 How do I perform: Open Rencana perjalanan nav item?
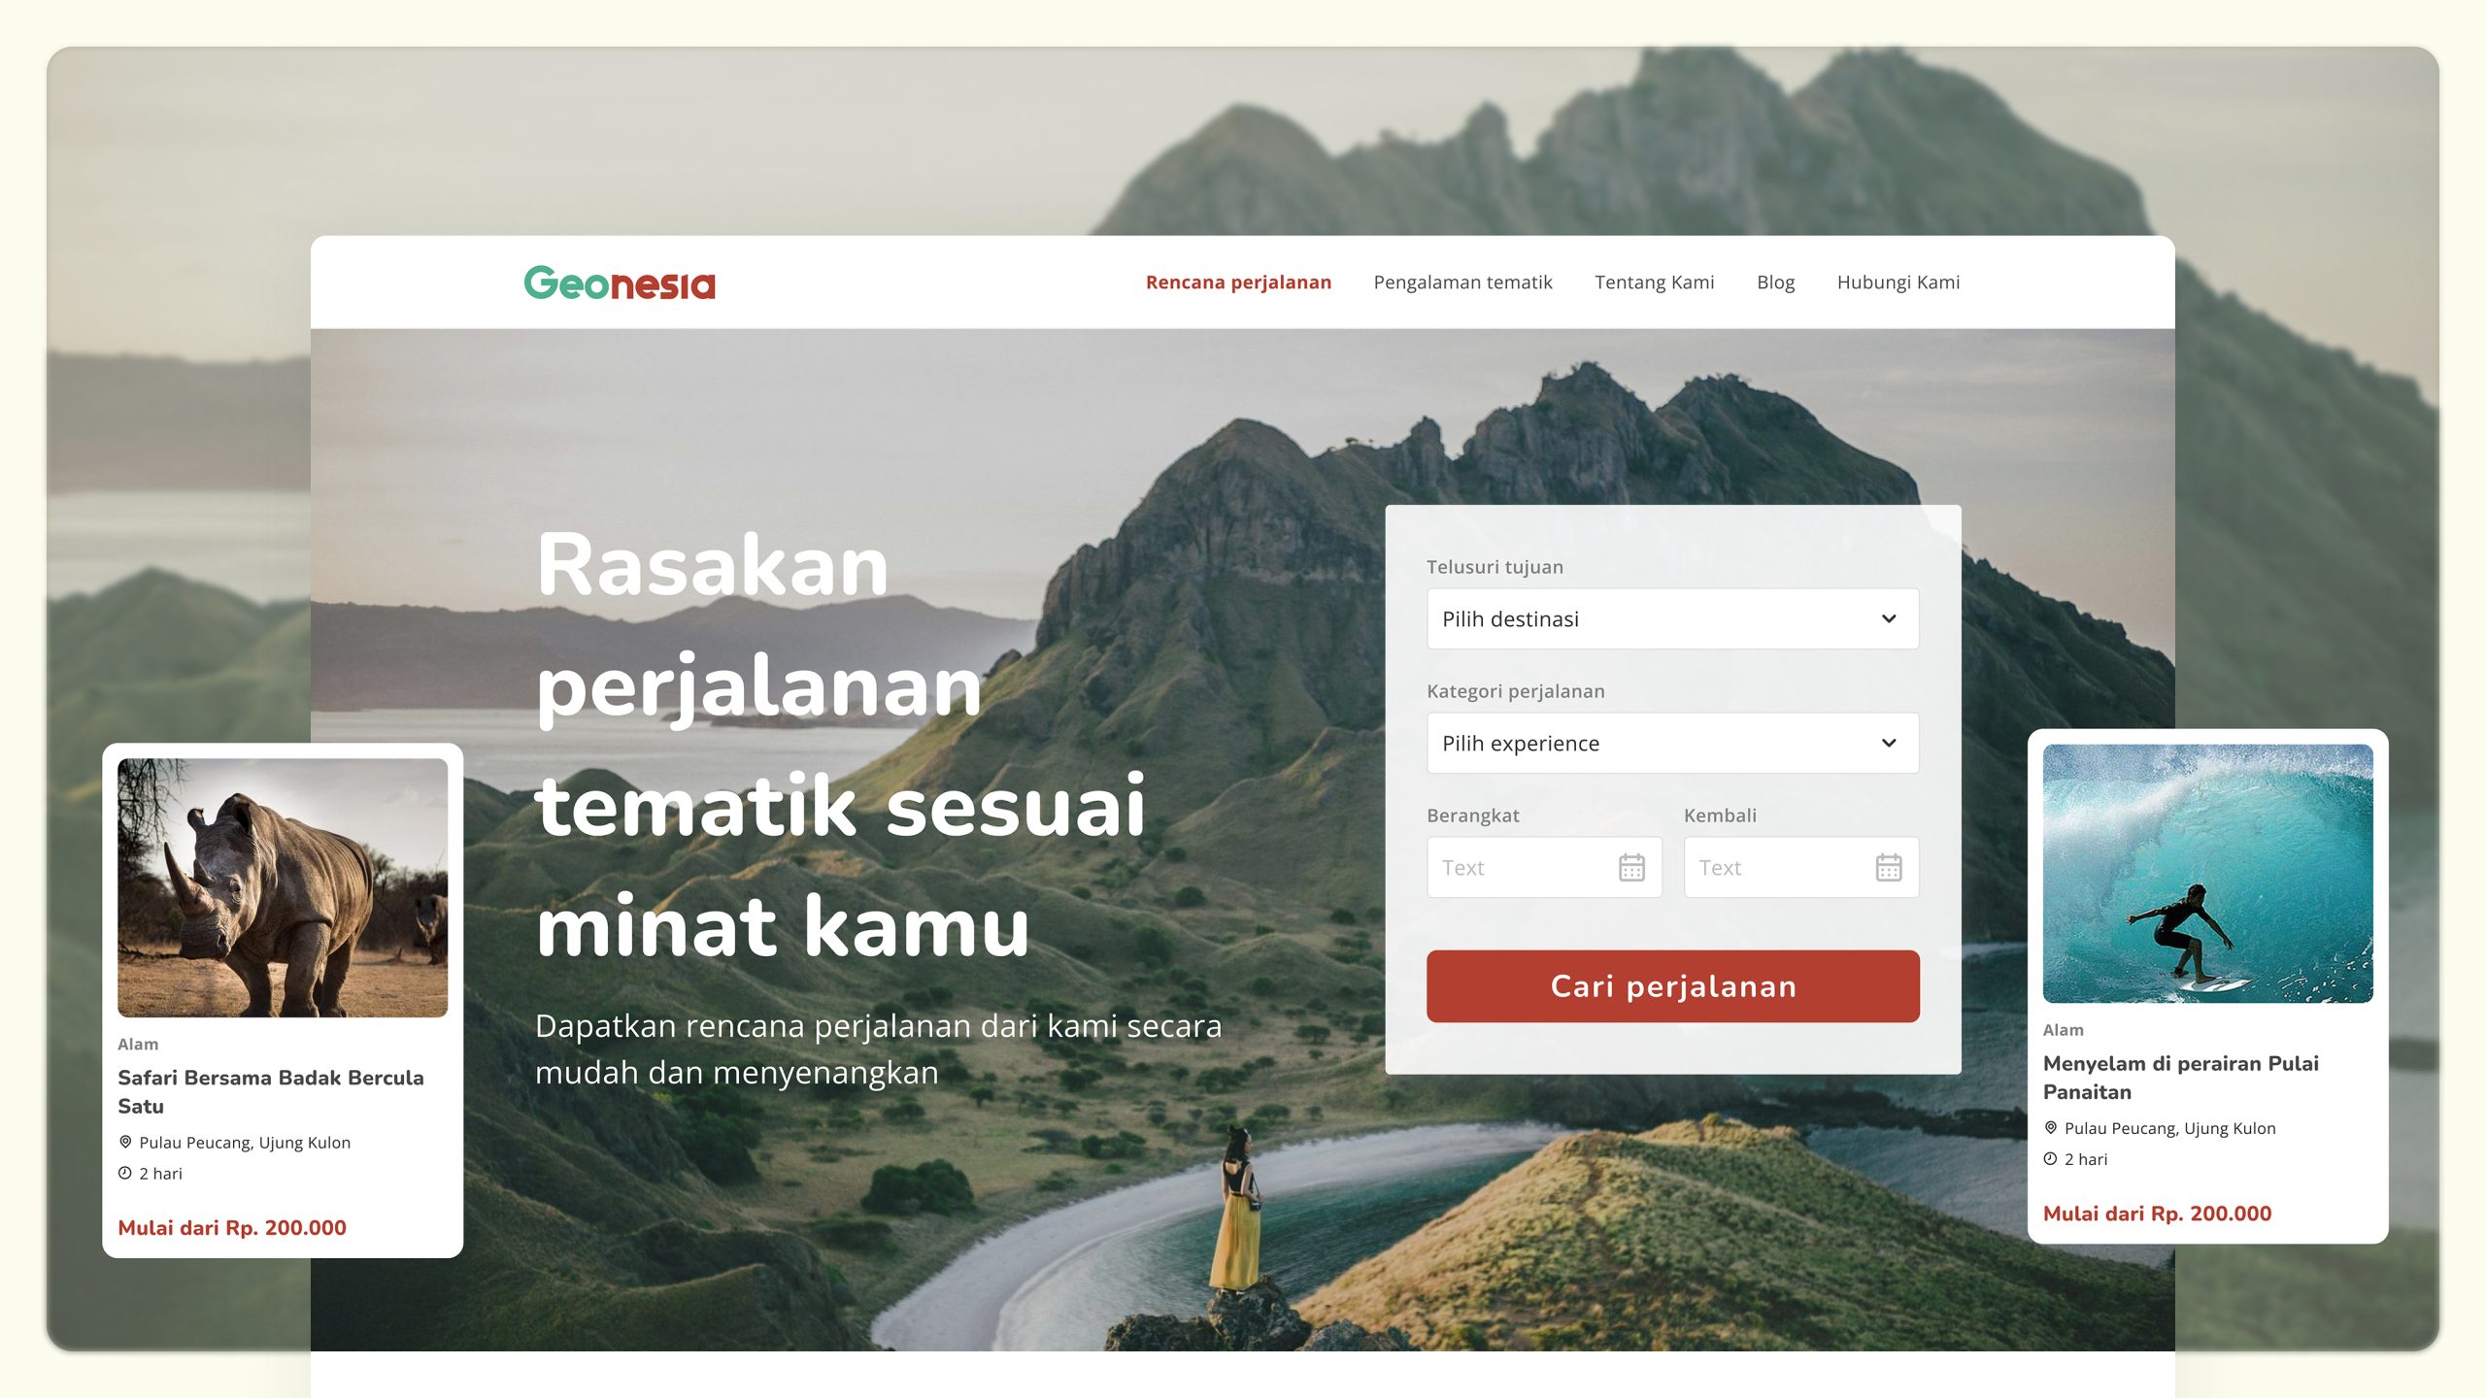point(1238,283)
